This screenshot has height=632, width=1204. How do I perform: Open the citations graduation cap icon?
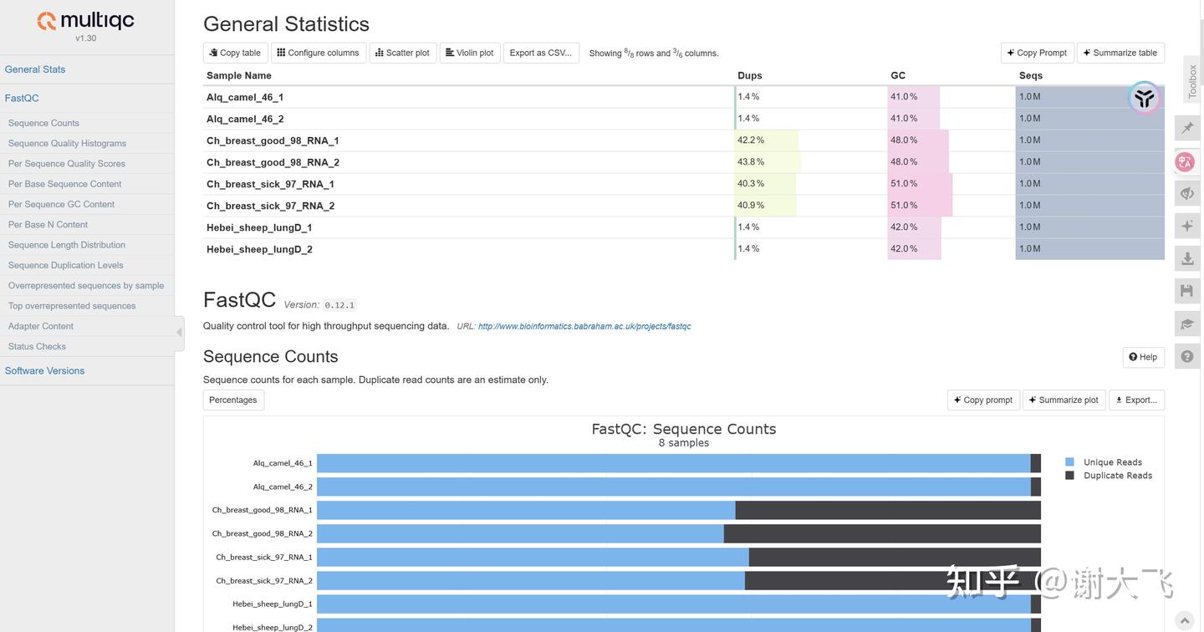1187,324
